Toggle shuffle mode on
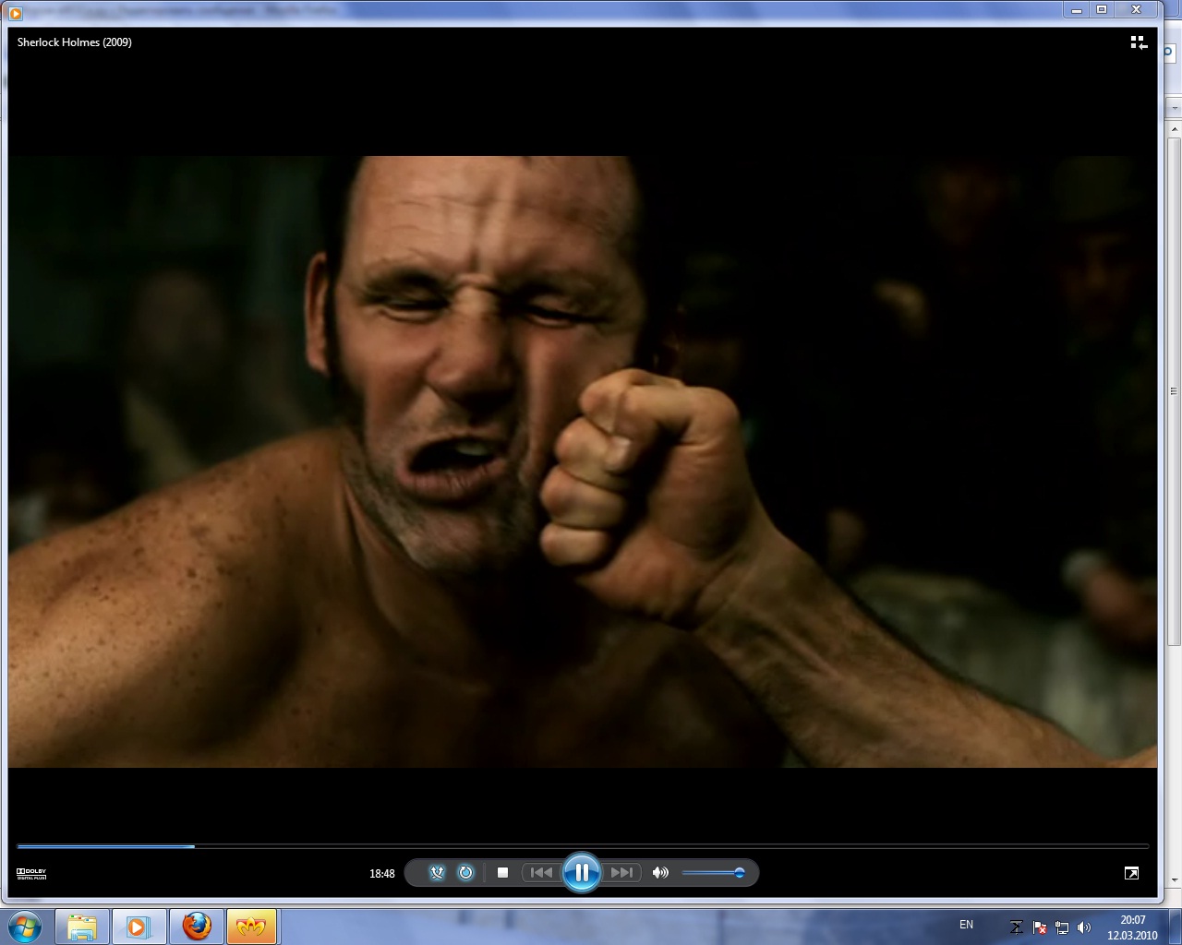Viewport: 1182px width, 945px height. point(437,872)
